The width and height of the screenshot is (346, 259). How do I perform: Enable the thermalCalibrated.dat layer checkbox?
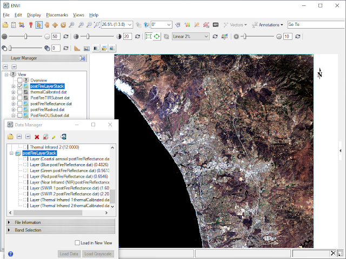20,92
